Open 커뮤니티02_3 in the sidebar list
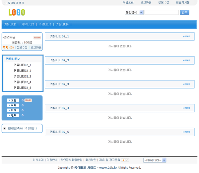Screen dimensions: 199x173 (x=23, y=76)
